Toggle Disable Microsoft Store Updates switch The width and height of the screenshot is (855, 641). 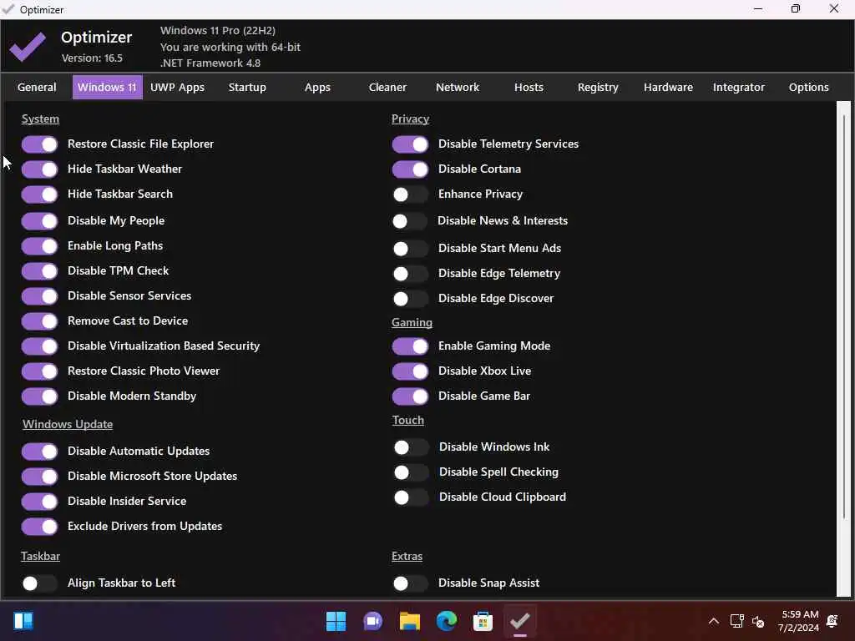pos(39,477)
